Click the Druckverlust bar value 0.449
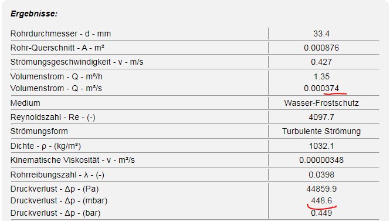Screen dimensions: 390x221 click(321, 213)
